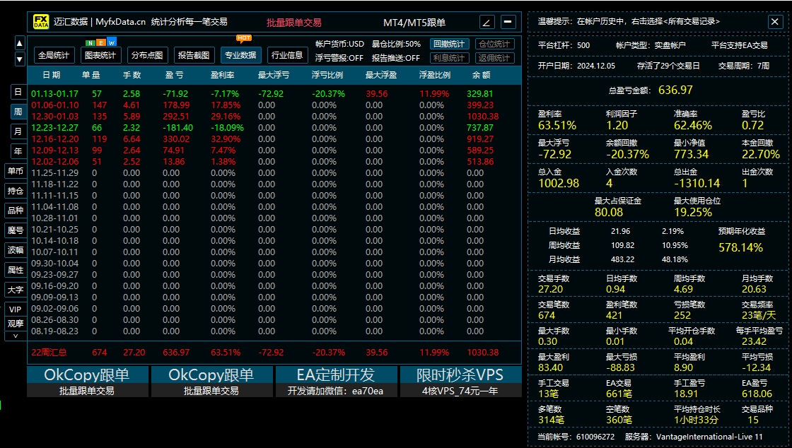Sort by 日期 column header

[52, 75]
